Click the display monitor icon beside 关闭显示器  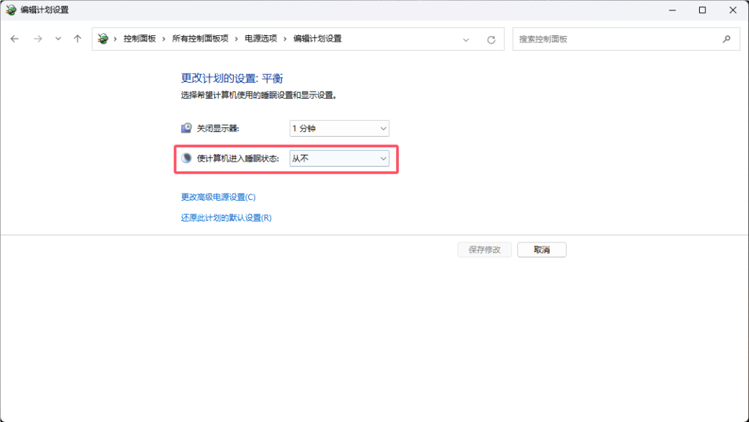tap(186, 128)
